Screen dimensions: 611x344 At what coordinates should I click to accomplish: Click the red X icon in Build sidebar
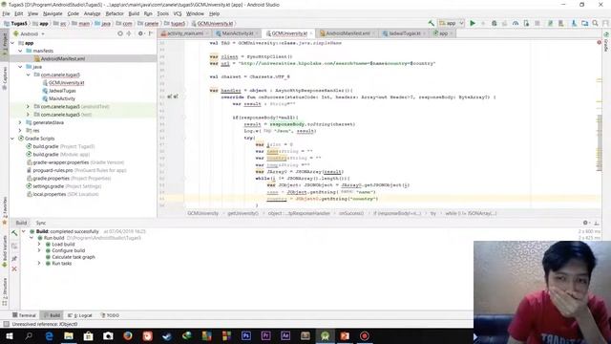14,269
